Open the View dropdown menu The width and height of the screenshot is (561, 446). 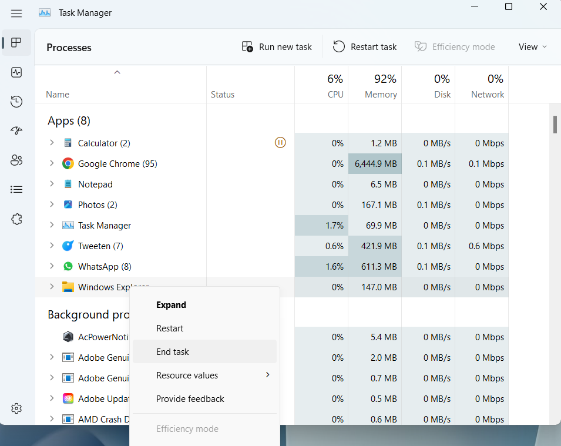point(533,47)
